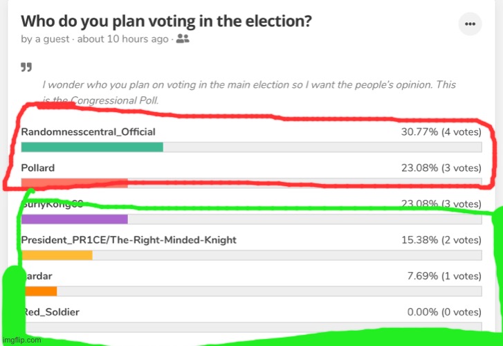Click the quotation mark icon

pyautogui.click(x=26, y=66)
